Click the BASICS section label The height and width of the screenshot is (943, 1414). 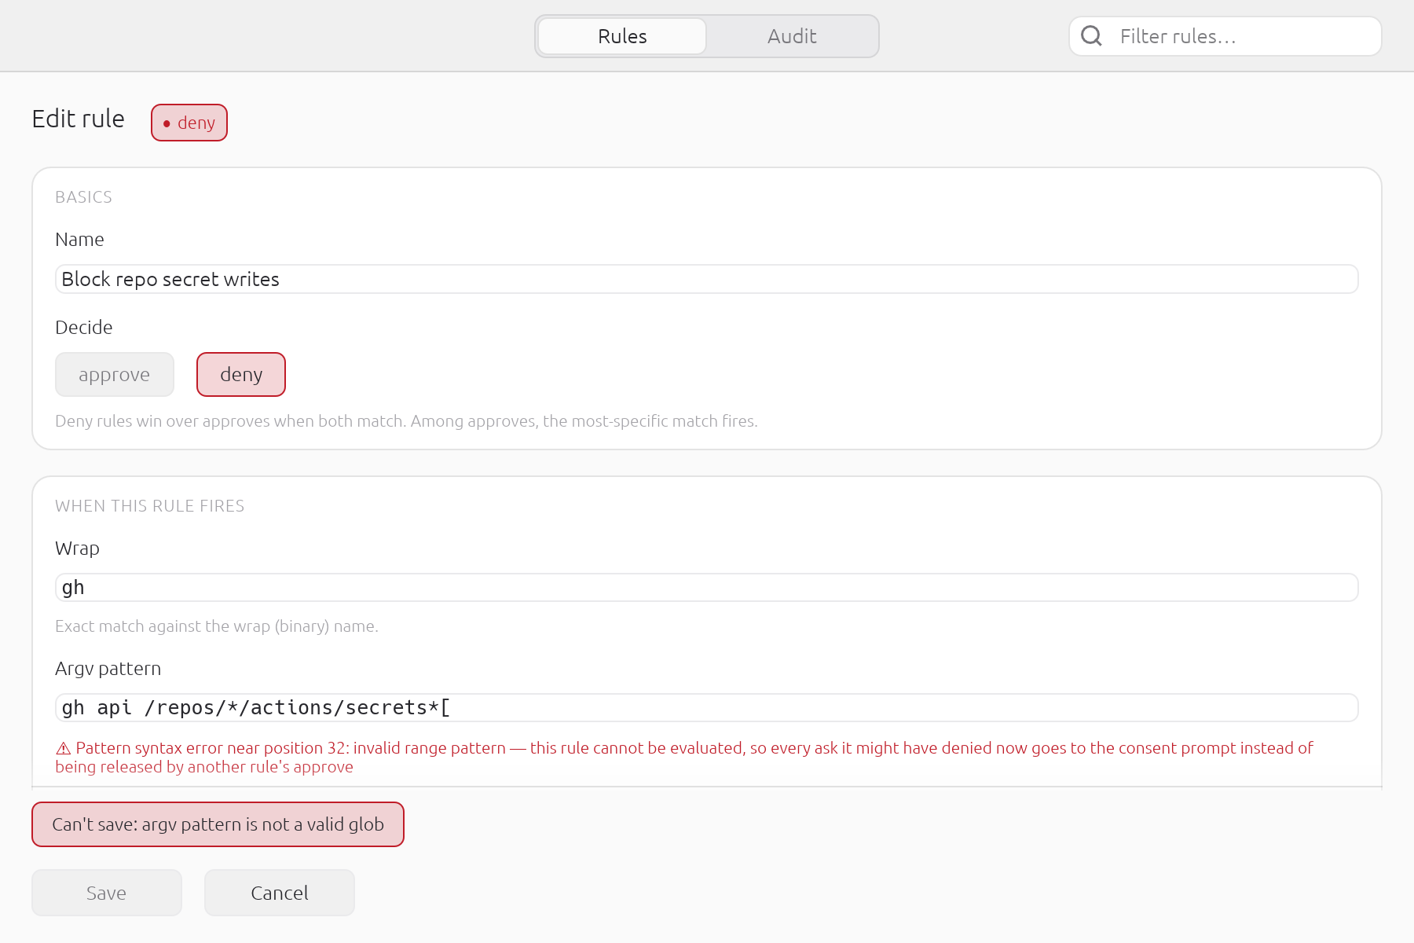[83, 197]
